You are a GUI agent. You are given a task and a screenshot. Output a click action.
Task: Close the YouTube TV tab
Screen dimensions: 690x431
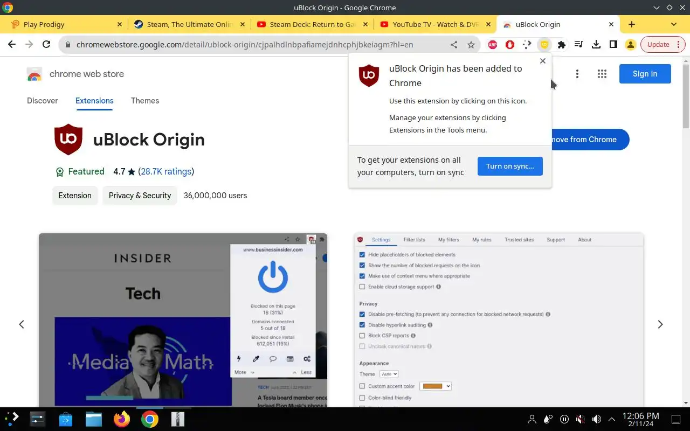click(x=488, y=24)
